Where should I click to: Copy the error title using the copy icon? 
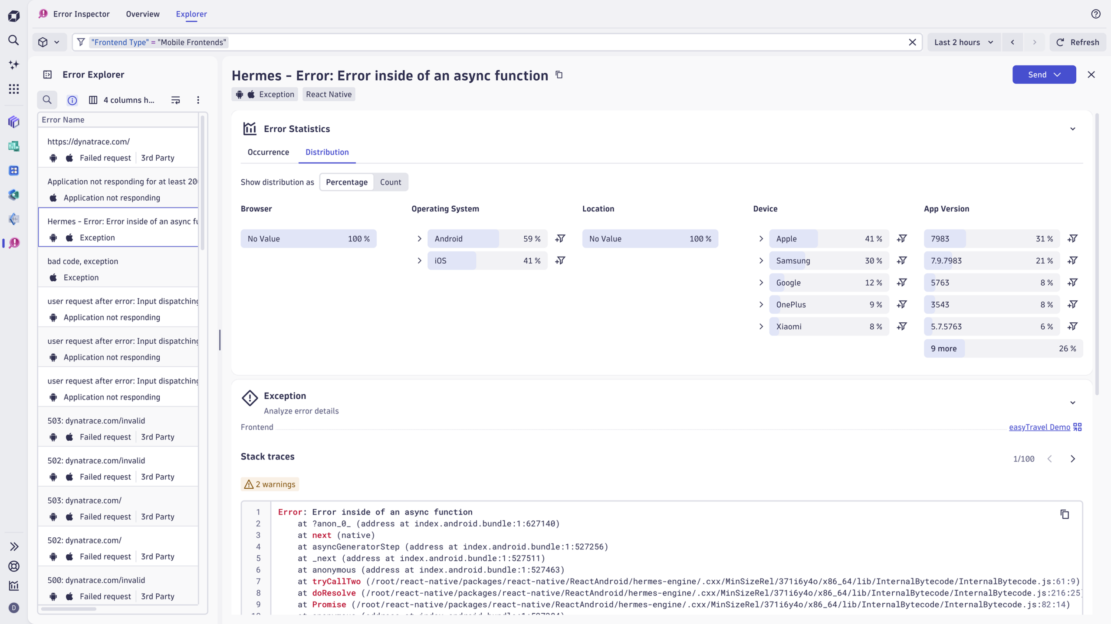coord(559,75)
